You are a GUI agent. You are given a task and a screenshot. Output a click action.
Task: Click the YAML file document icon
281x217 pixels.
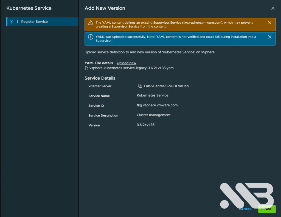click(86, 68)
